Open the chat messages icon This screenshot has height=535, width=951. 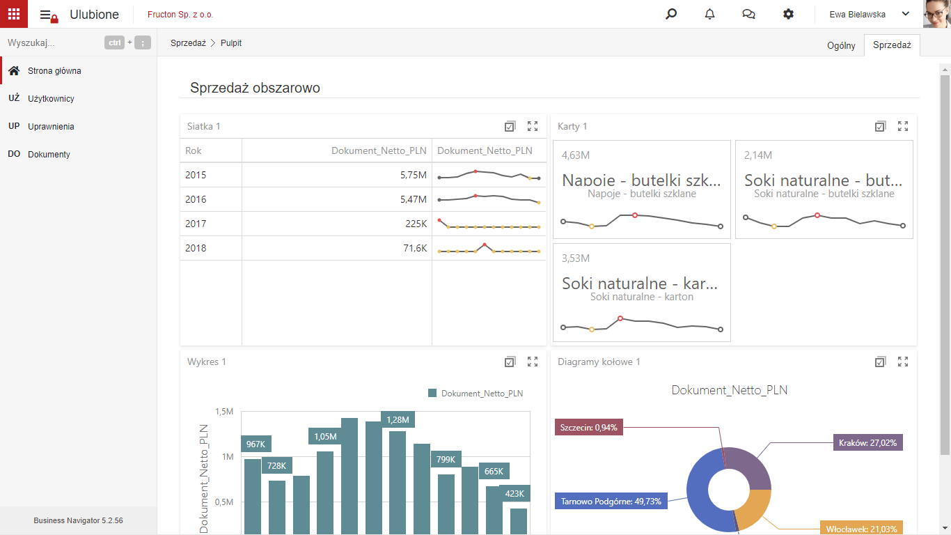(749, 14)
